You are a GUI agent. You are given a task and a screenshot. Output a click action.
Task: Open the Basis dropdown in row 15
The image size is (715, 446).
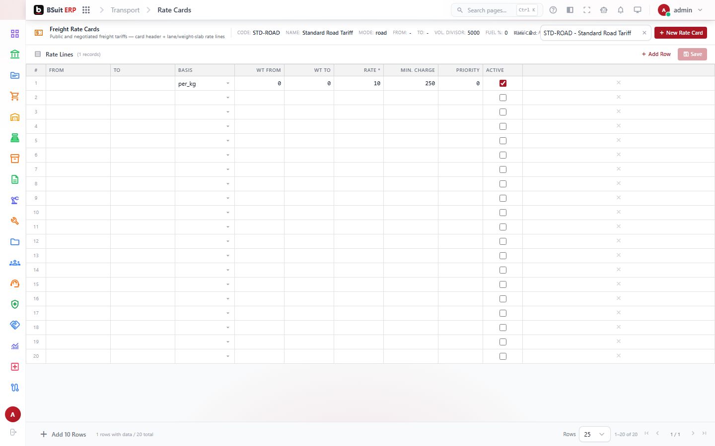(205, 284)
